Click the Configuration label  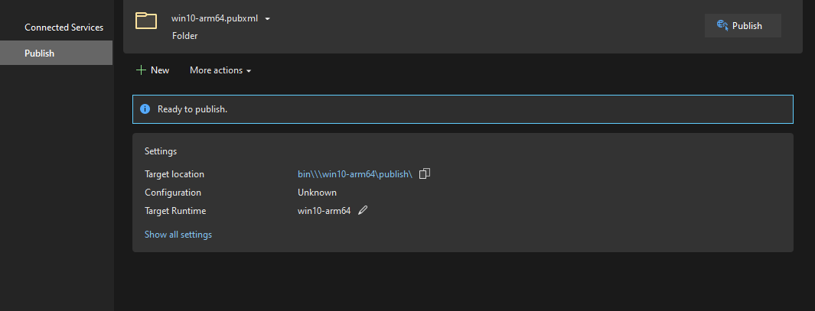[x=173, y=193]
